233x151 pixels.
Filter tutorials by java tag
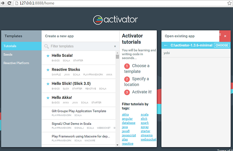(x=125, y=127)
